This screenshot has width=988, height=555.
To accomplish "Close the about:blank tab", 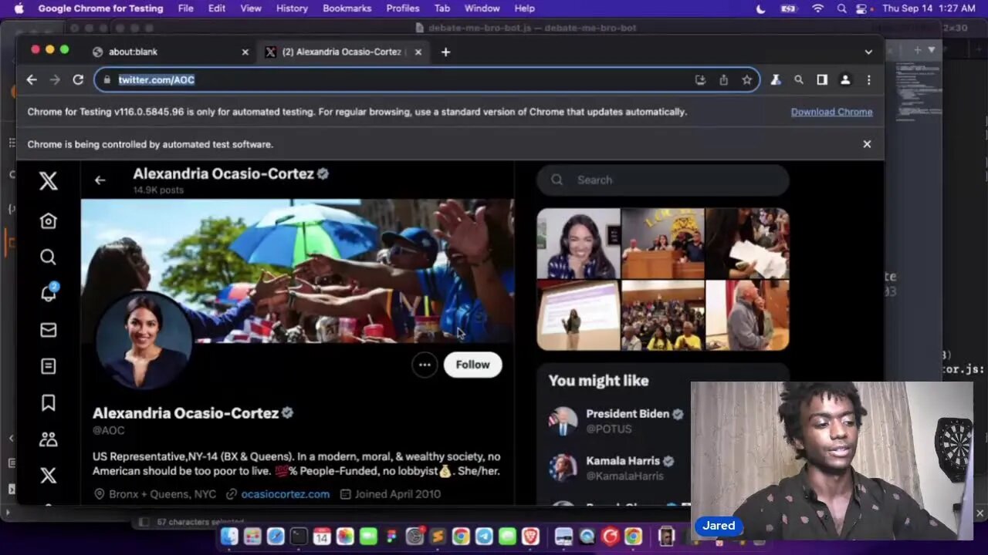I will 245,52.
